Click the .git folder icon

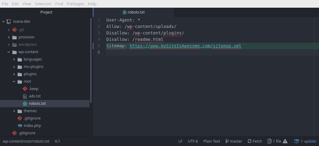[x=14, y=30]
